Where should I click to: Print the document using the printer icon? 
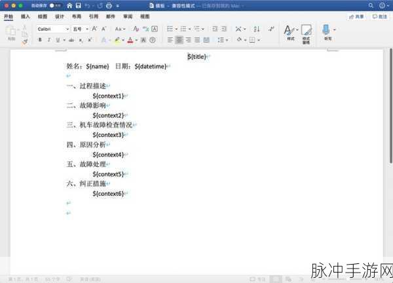[109, 5]
